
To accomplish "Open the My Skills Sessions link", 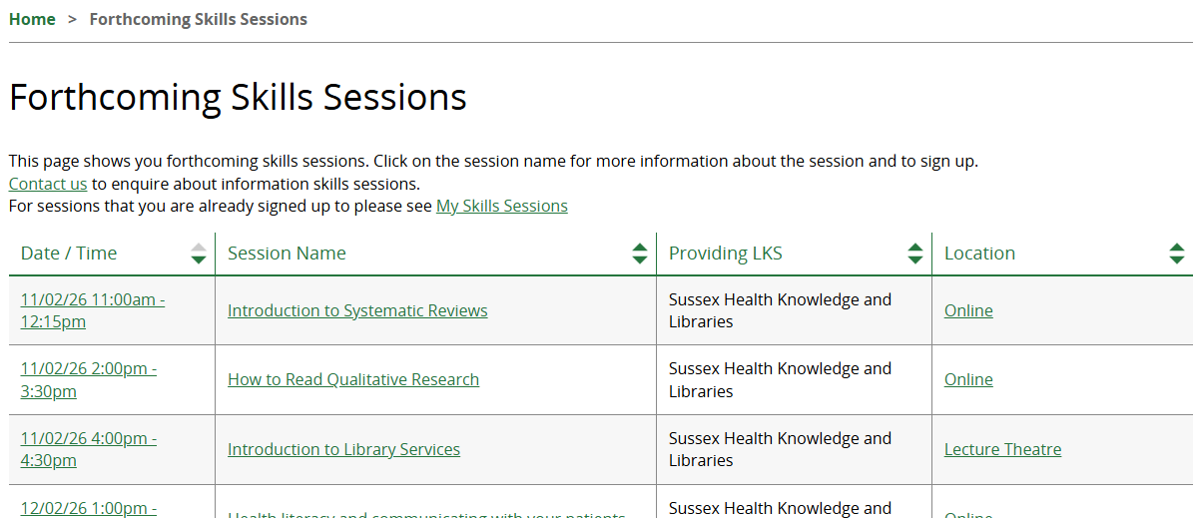I will coord(501,207).
